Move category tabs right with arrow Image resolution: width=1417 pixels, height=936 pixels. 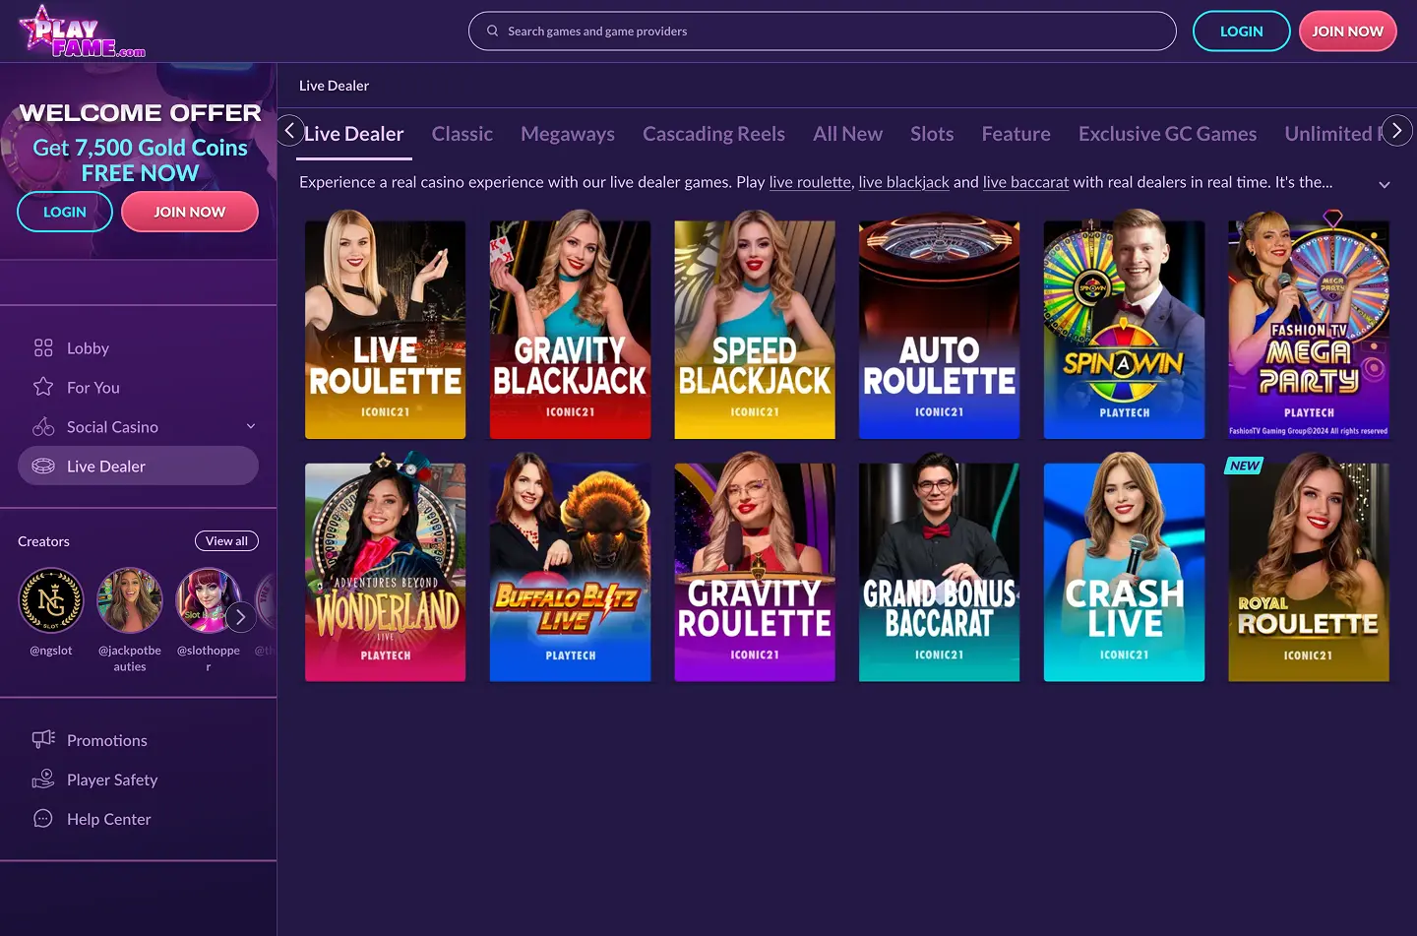point(1396,130)
